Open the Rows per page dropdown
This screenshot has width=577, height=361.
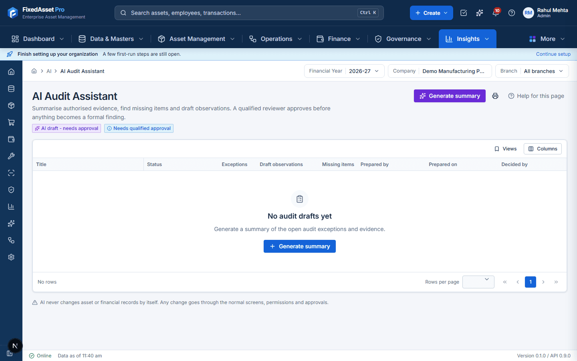point(478,282)
